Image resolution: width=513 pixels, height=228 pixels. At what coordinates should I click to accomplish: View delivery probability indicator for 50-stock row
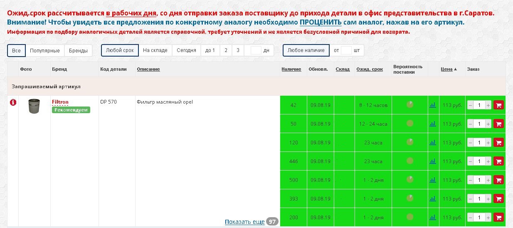pyautogui.click(x=410, y=123)
